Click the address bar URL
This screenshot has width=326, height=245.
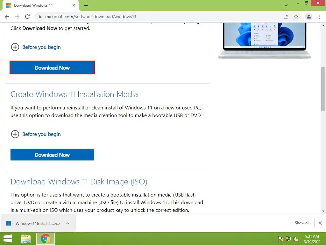click(x=91, y=17)
